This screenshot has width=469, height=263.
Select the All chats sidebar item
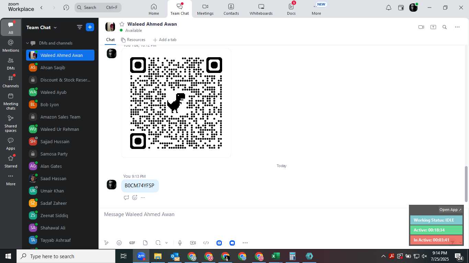point(11,27)
